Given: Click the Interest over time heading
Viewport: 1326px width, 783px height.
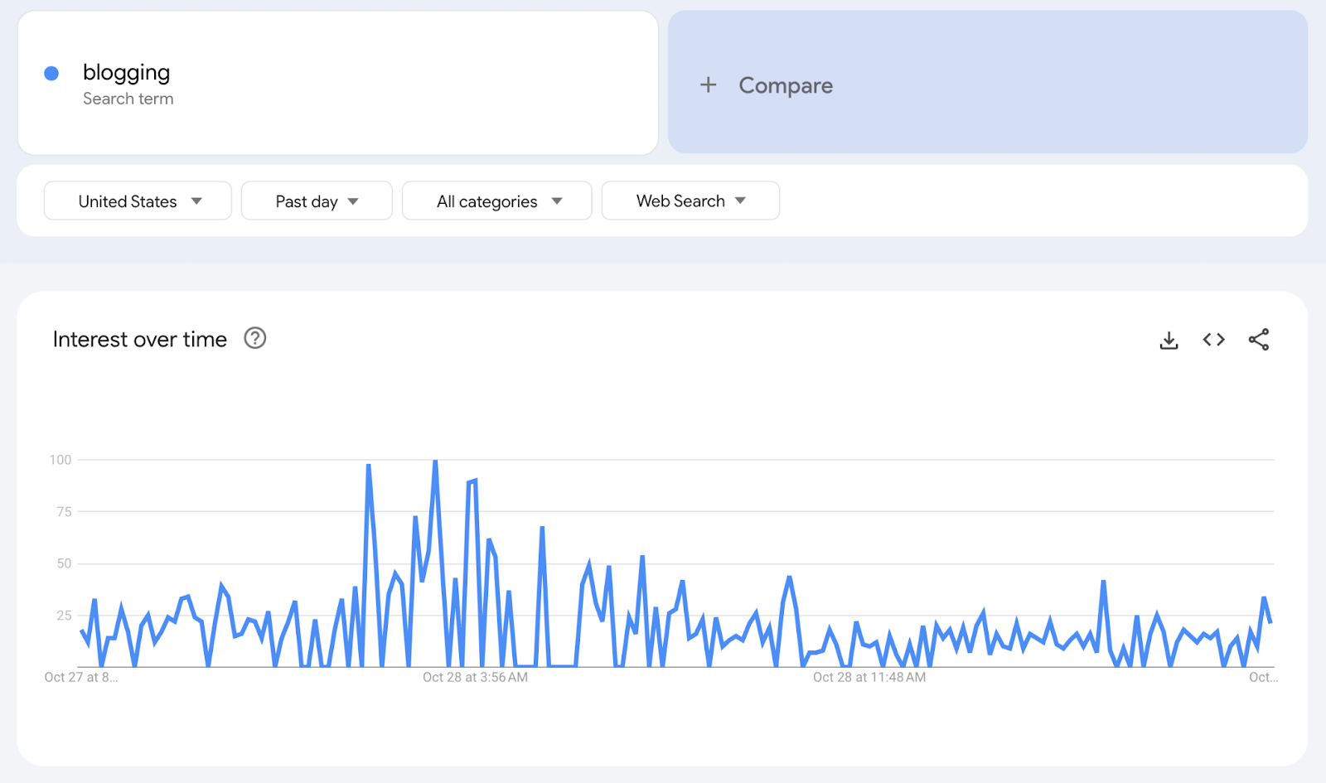Looking at the screenshot, I should pos(140,340).
